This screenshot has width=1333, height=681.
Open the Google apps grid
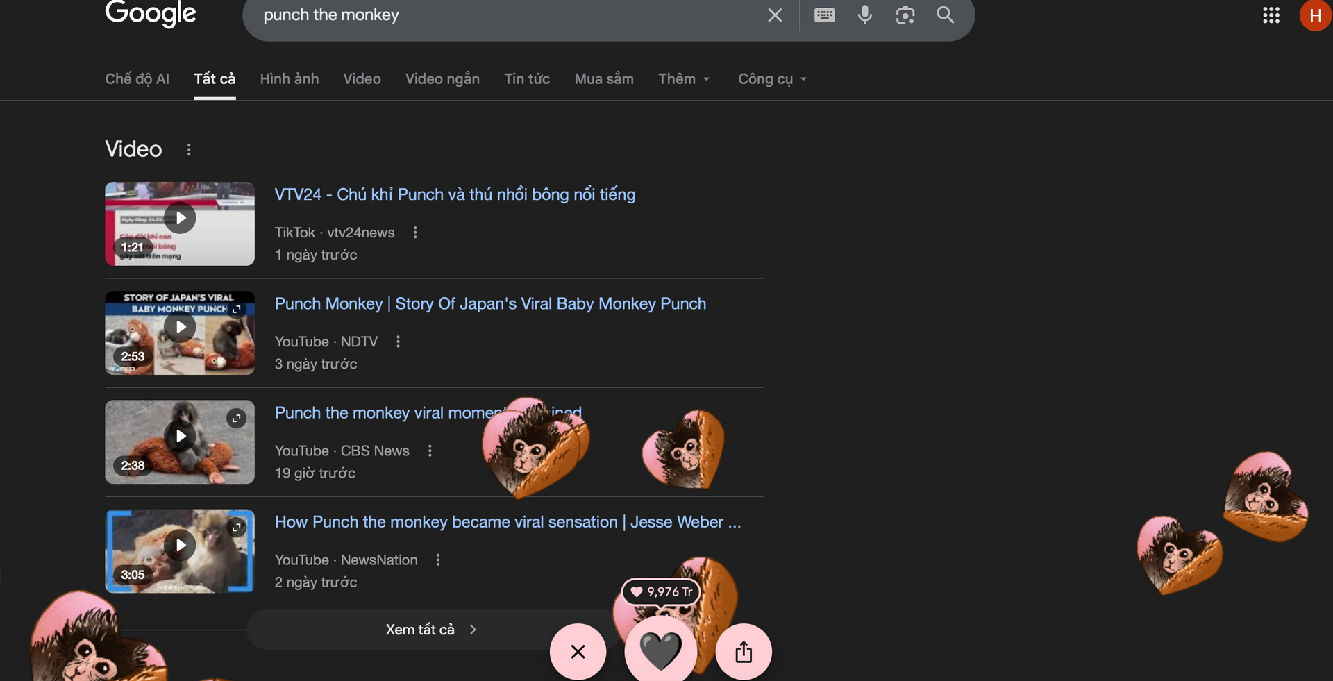(x=1271, y=15)
